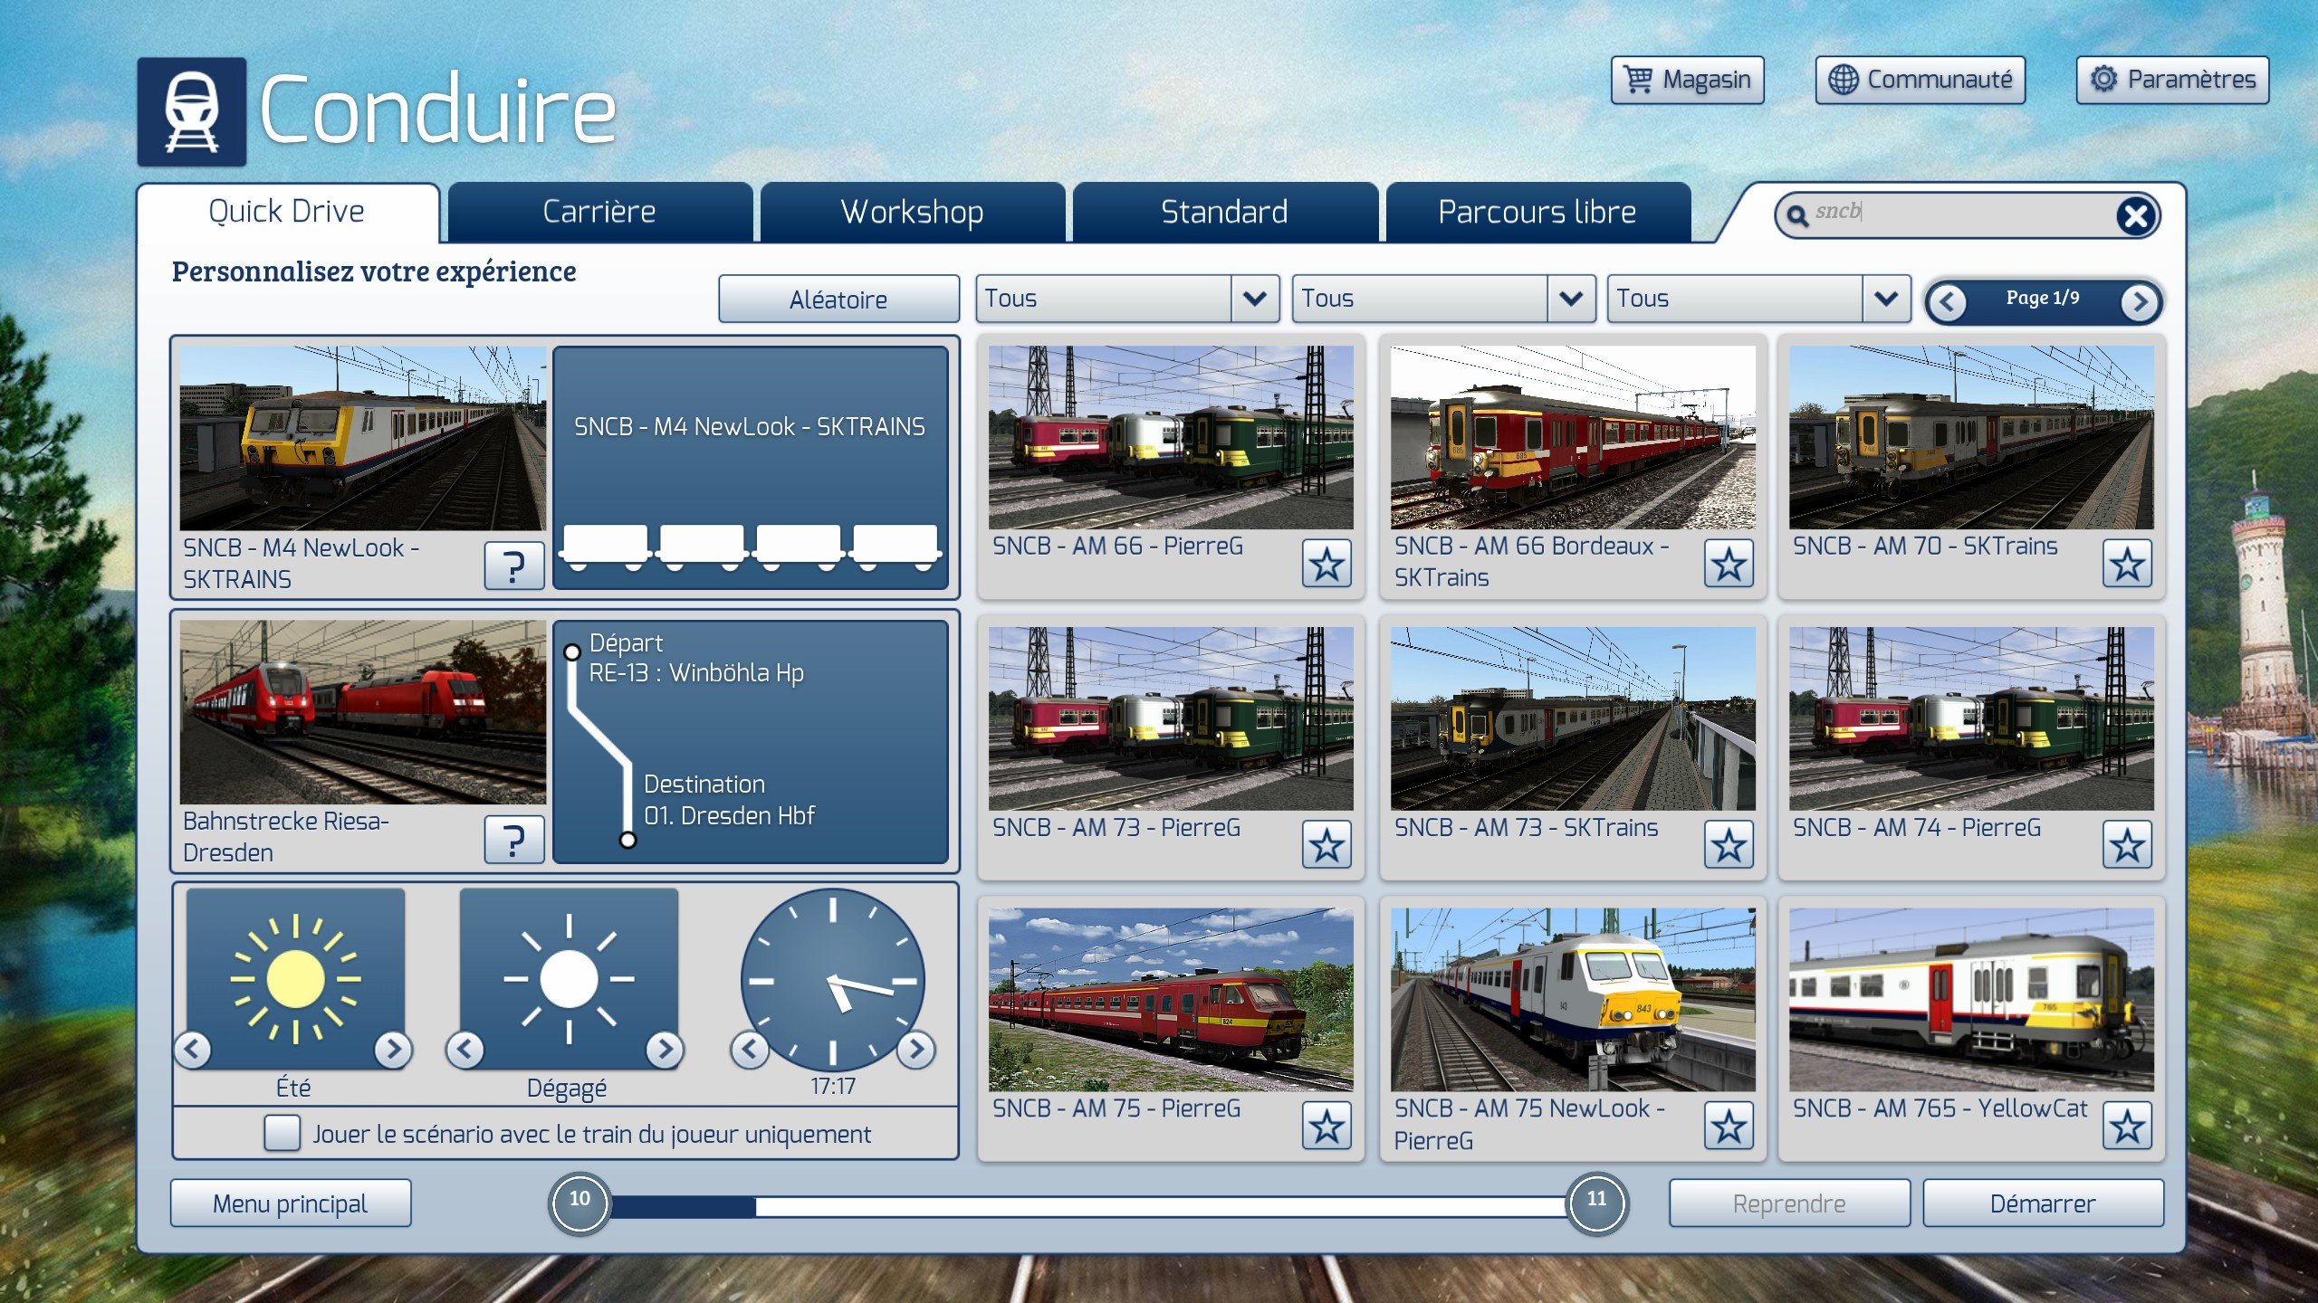Switch to next weather after Dégagé
Viewport: 2318px width, 1303px height.
coord(666,1050)
